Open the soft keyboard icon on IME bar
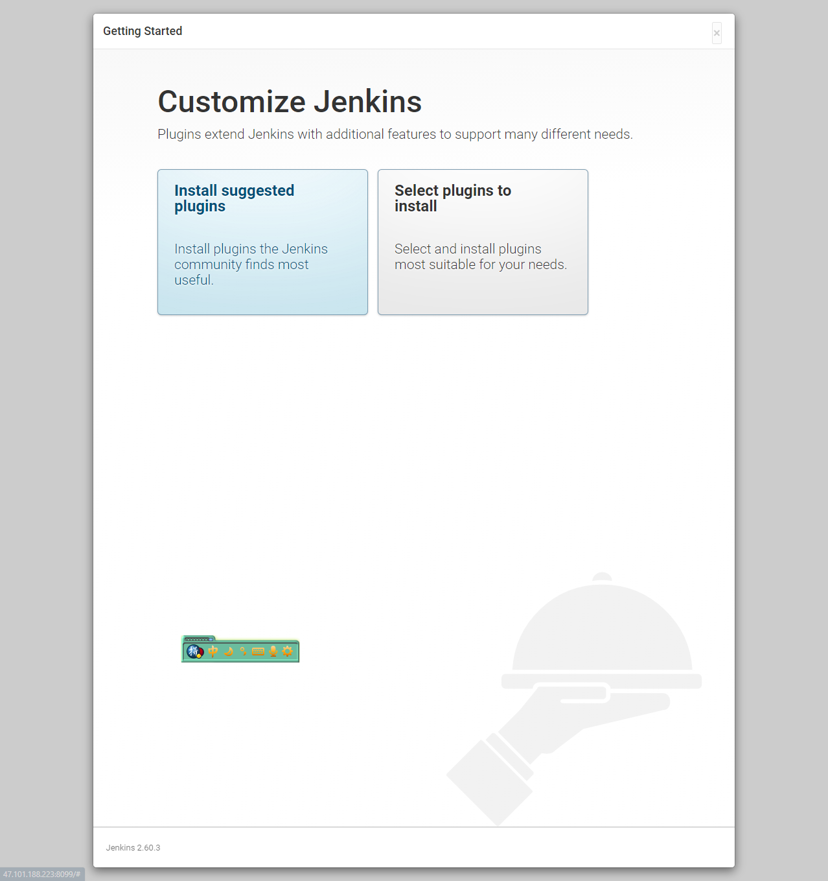Screen dimensions: 828x881 (258, 652)
